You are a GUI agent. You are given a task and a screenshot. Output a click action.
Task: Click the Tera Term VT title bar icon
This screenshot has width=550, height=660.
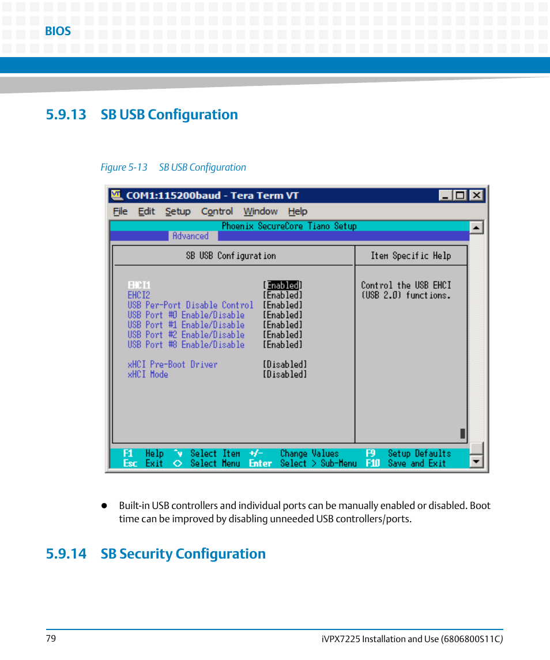coord(116,195)
